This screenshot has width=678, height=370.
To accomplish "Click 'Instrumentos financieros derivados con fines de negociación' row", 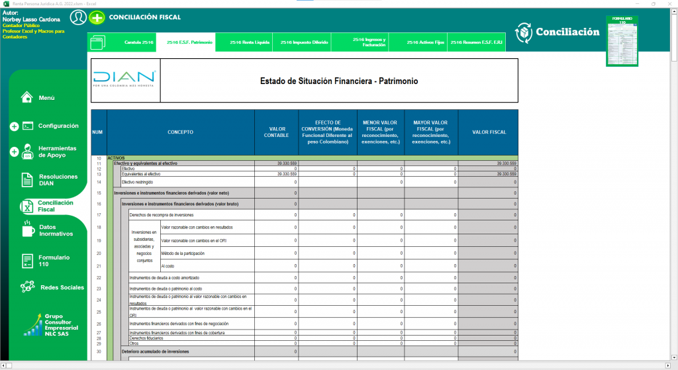I will tap(179, 324).
